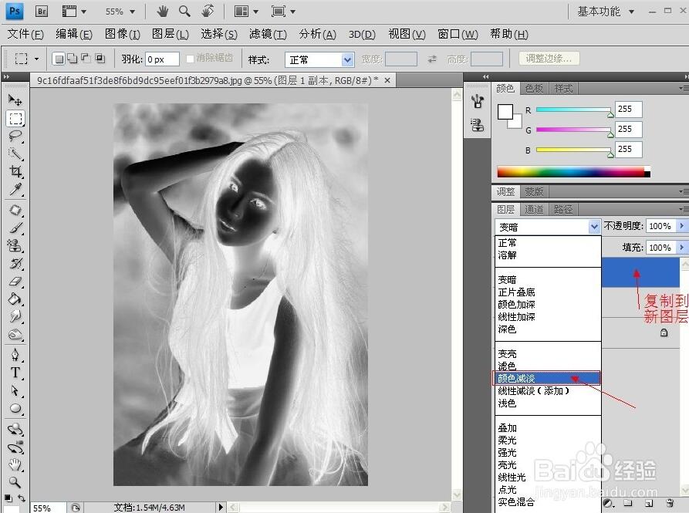Click the R red channel slider
This screenshot has height=513, width=689.
pyautogui.click(x=574, y=110)
